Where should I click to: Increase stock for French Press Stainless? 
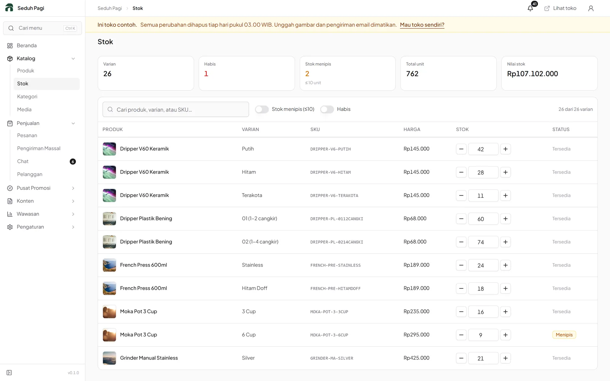(x=506, y=265)
